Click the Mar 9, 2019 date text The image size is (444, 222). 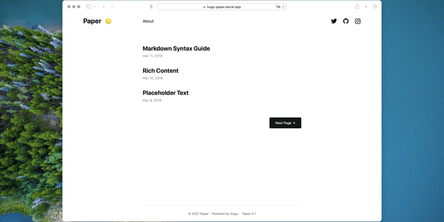point(152,101)
